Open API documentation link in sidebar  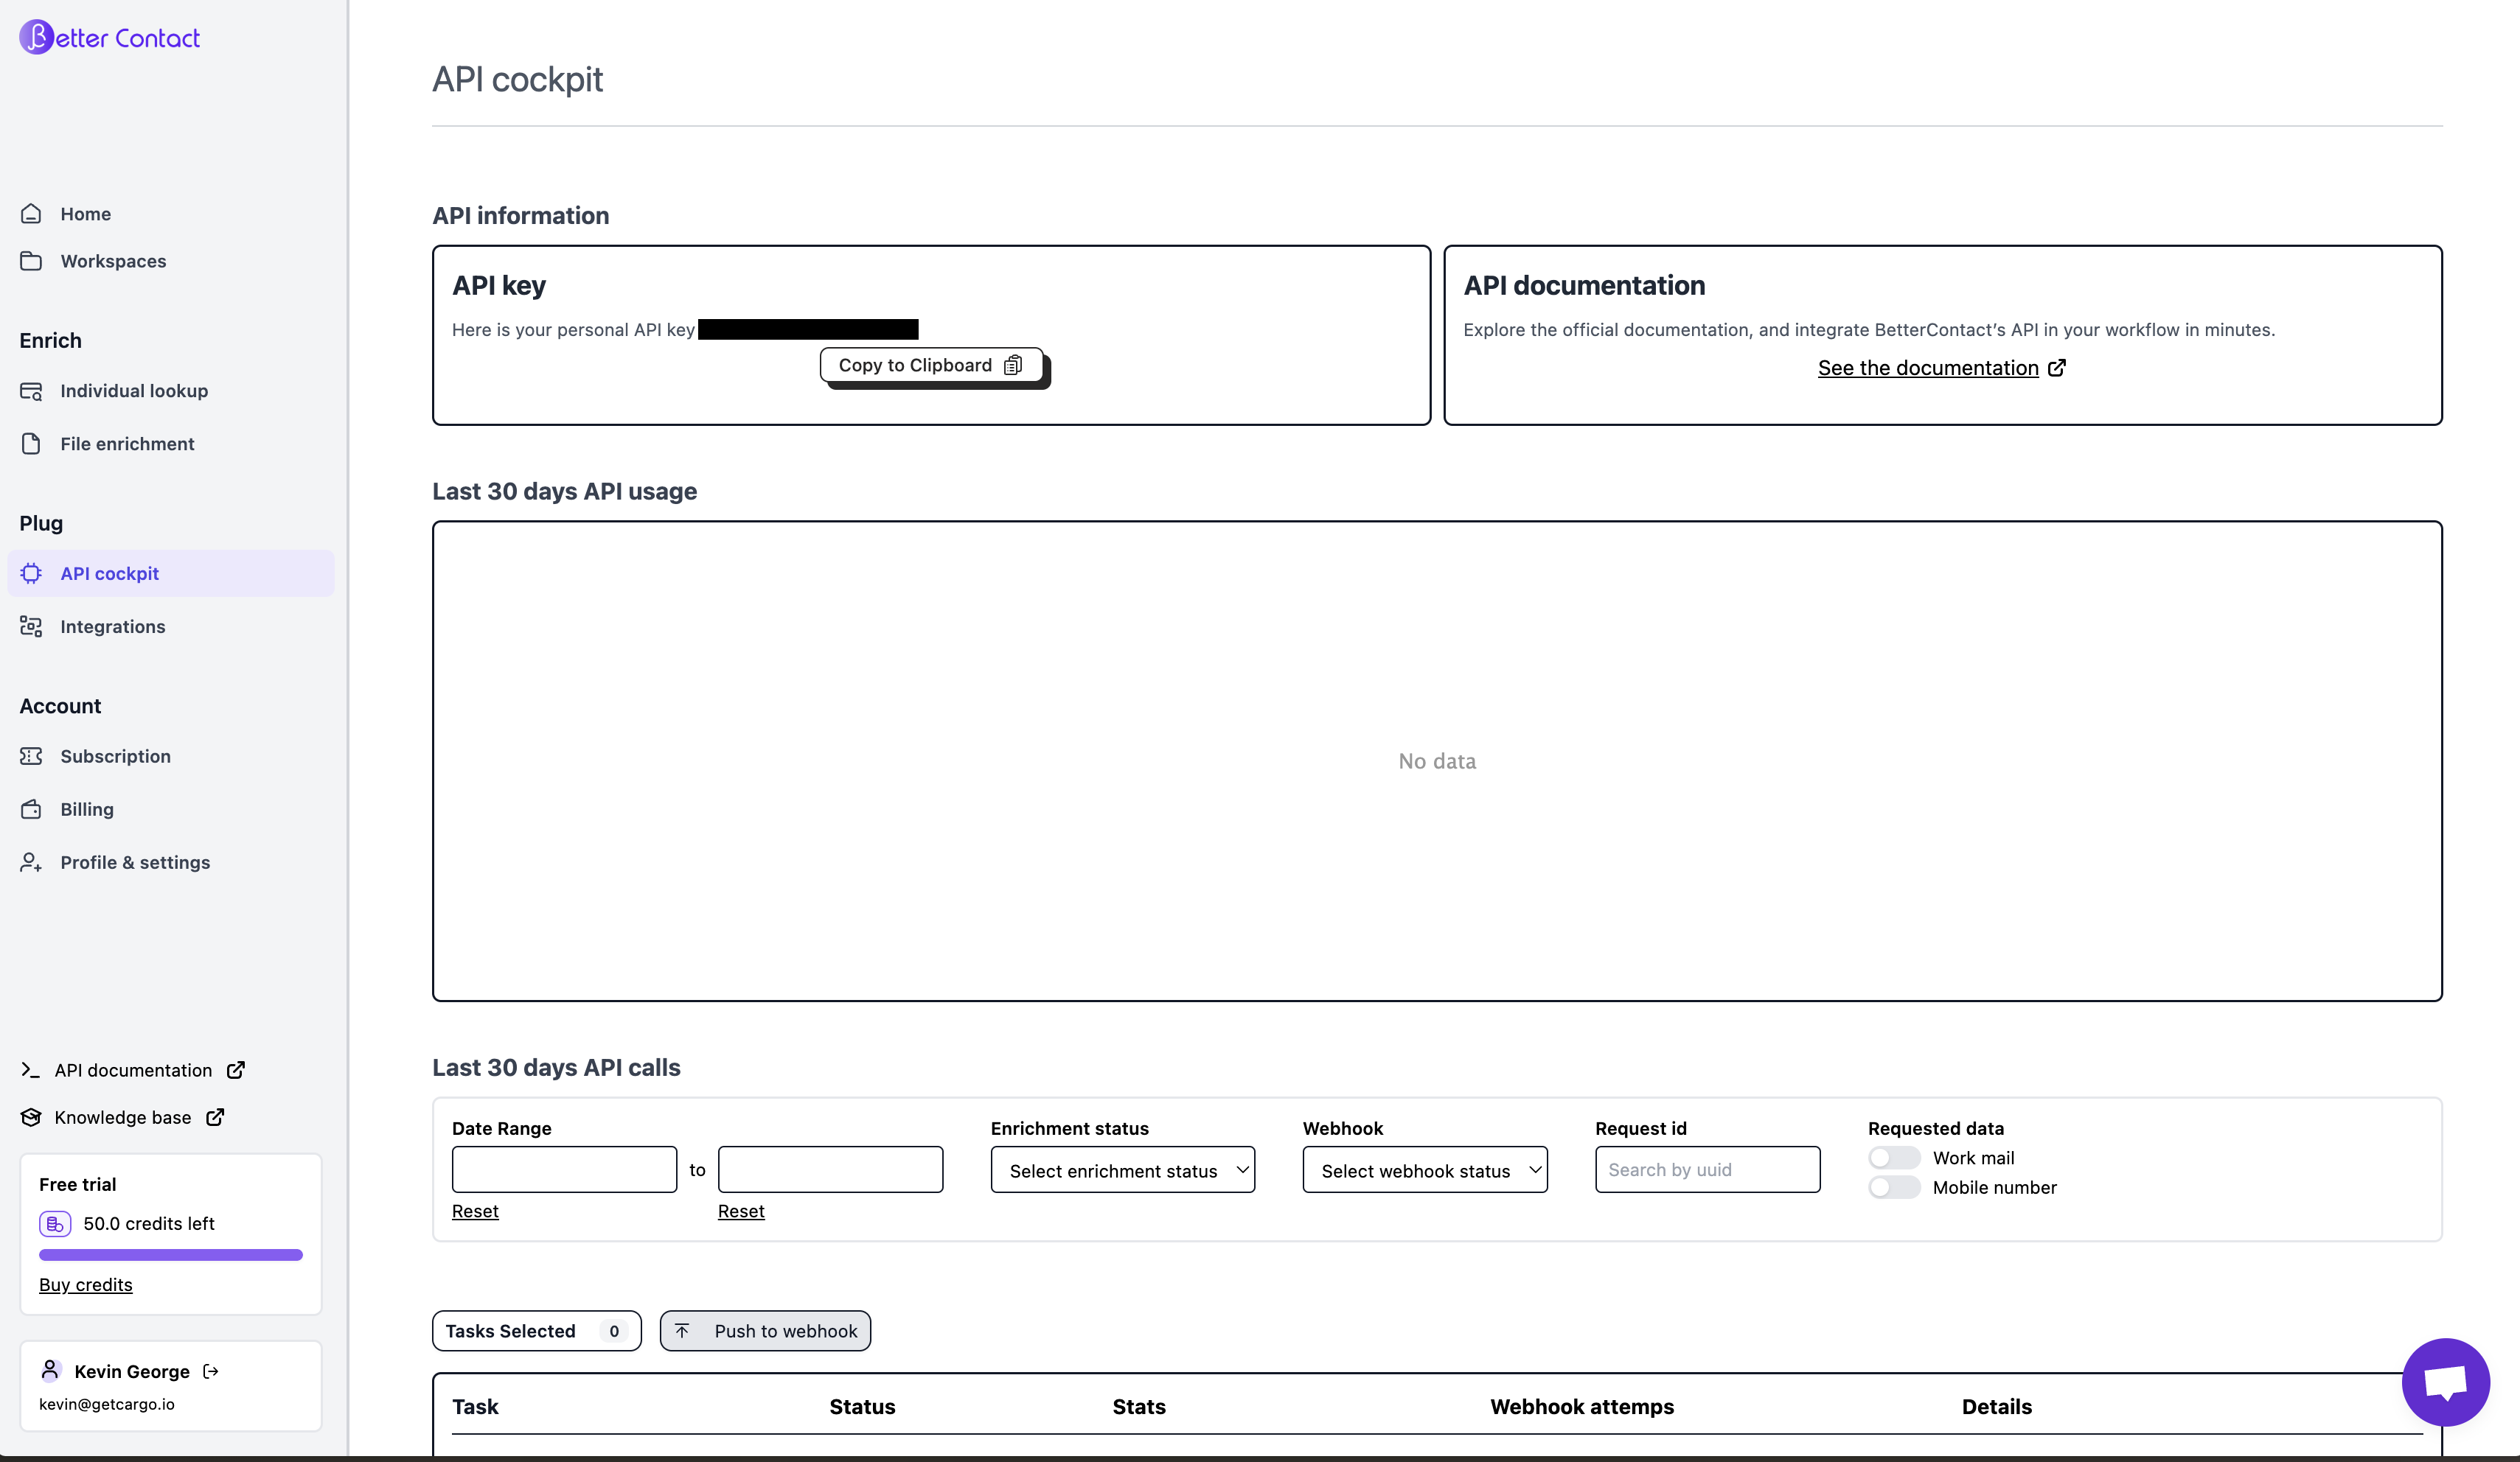coord(133,1070)
